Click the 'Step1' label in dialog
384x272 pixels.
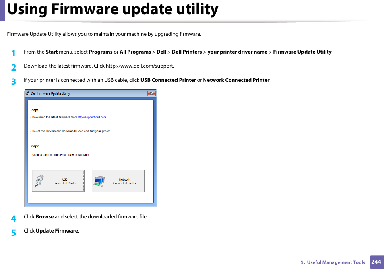(35, 110)
